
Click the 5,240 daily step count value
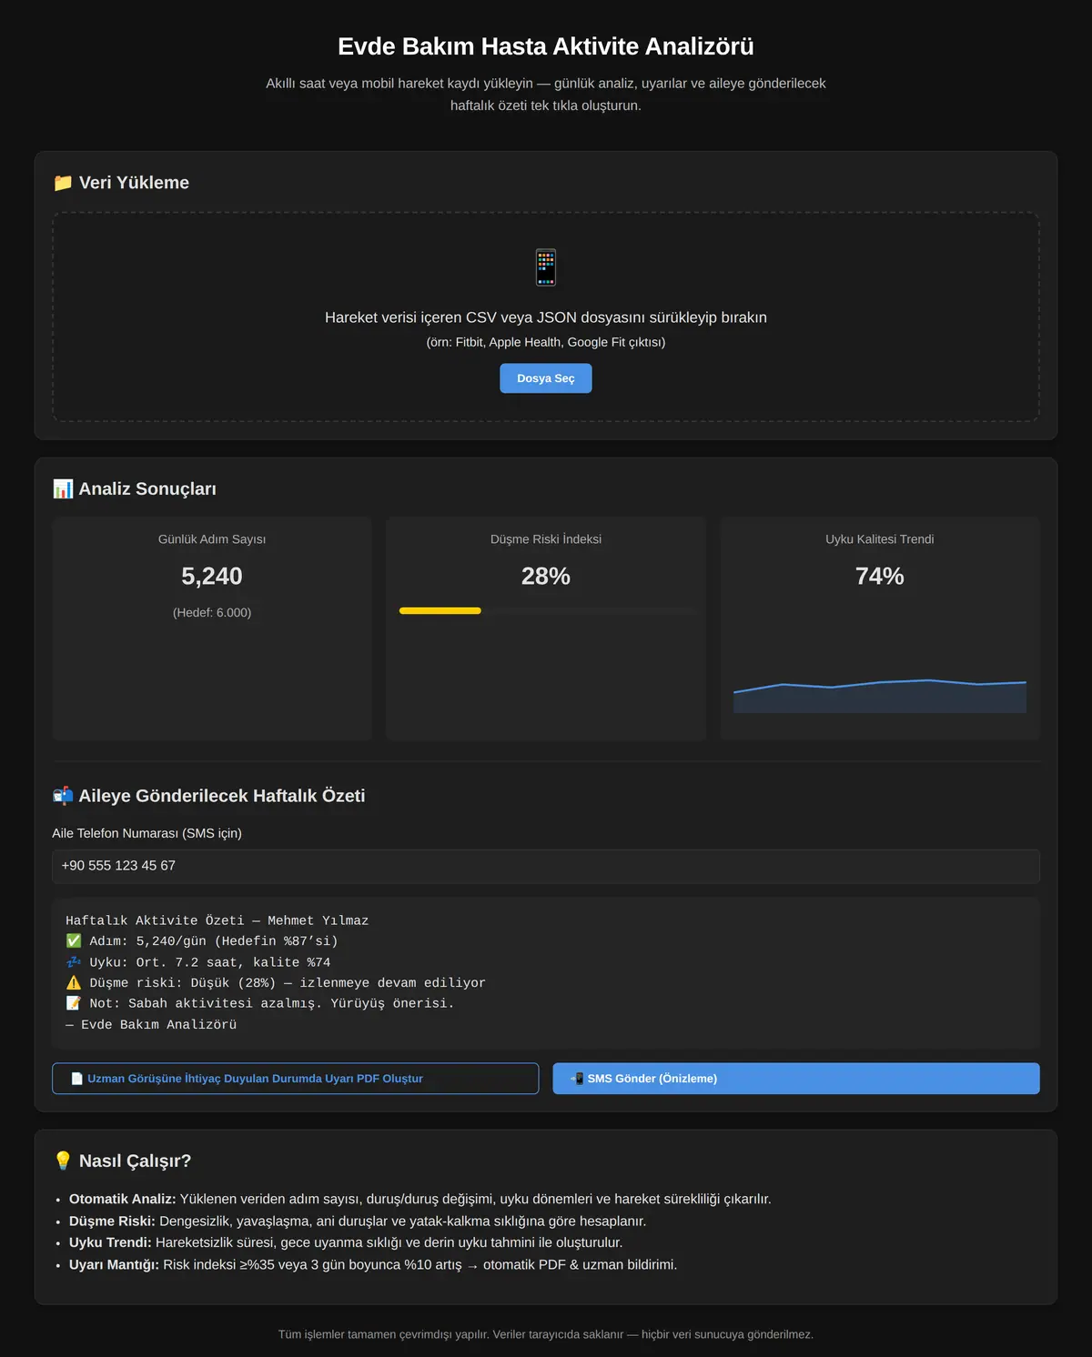[x=212, y=577]
